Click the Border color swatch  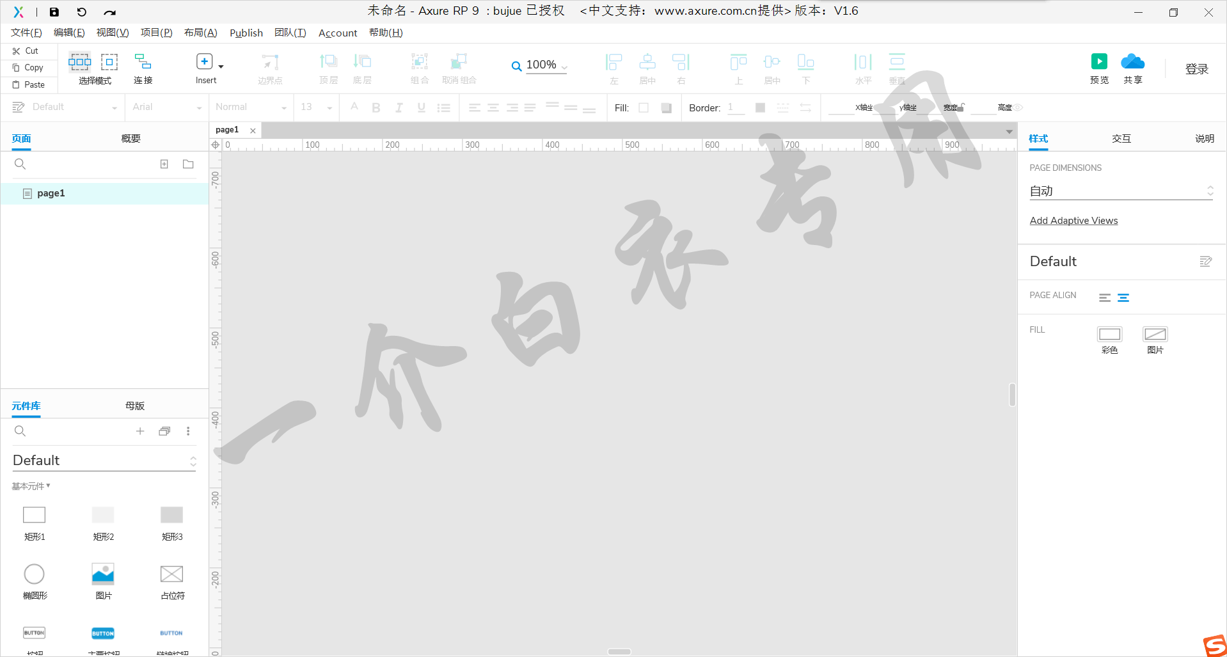[760, 107]
